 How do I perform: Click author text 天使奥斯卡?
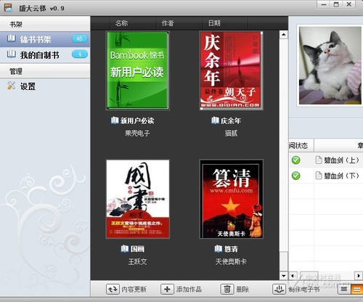tap(231, 261)
